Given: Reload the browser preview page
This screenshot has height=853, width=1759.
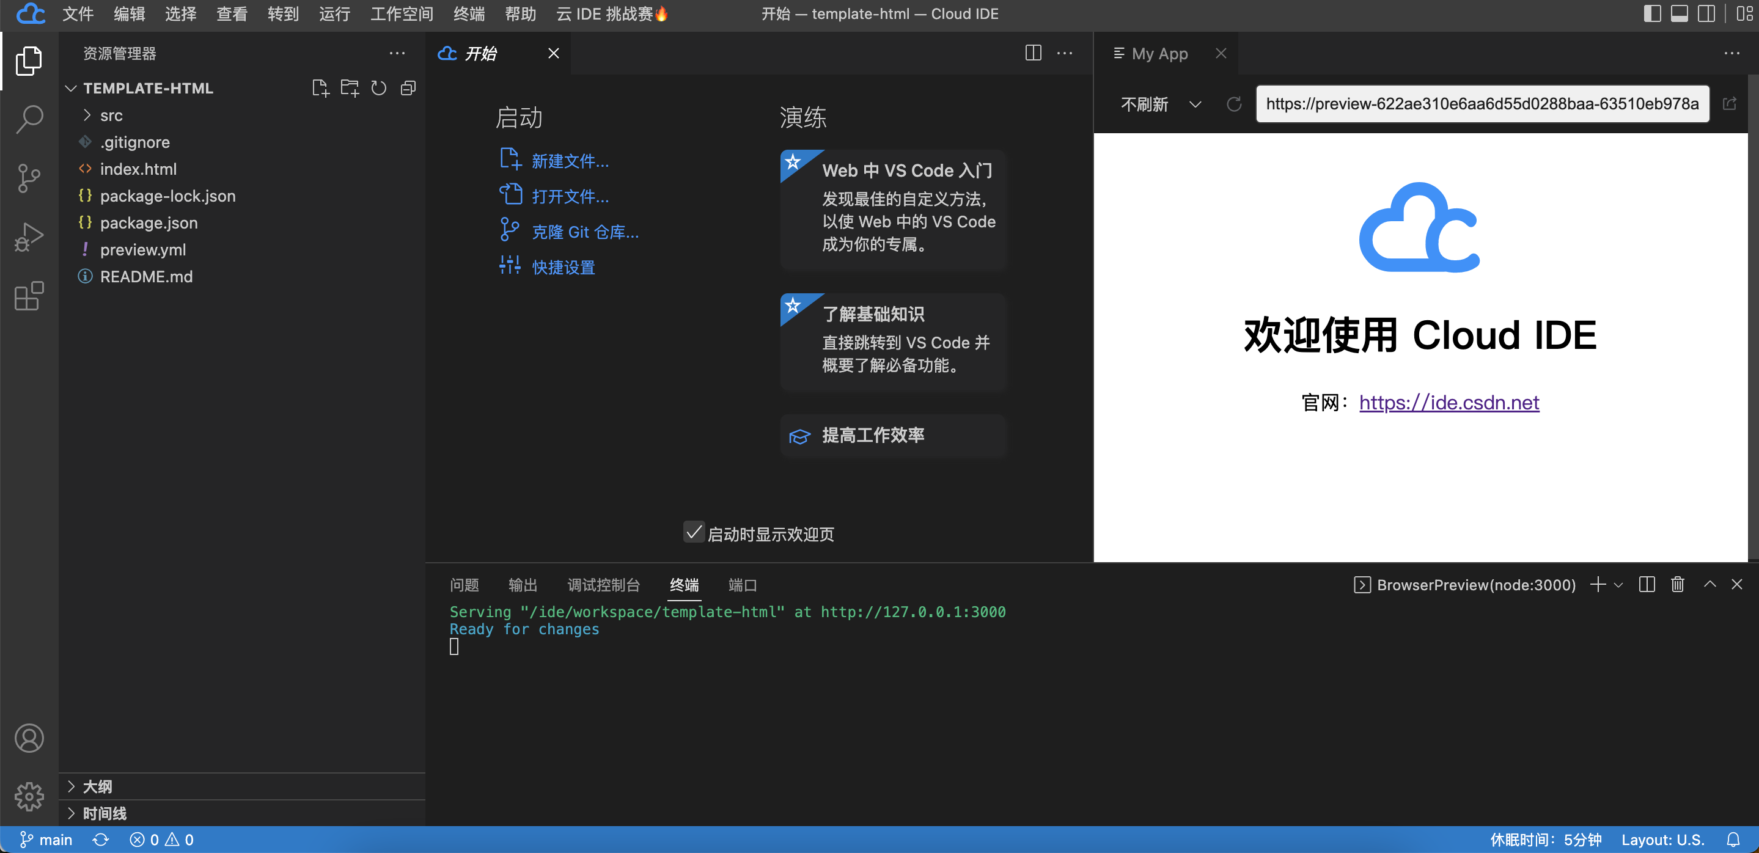Looking at the screenshot, I should [1234, 104].
